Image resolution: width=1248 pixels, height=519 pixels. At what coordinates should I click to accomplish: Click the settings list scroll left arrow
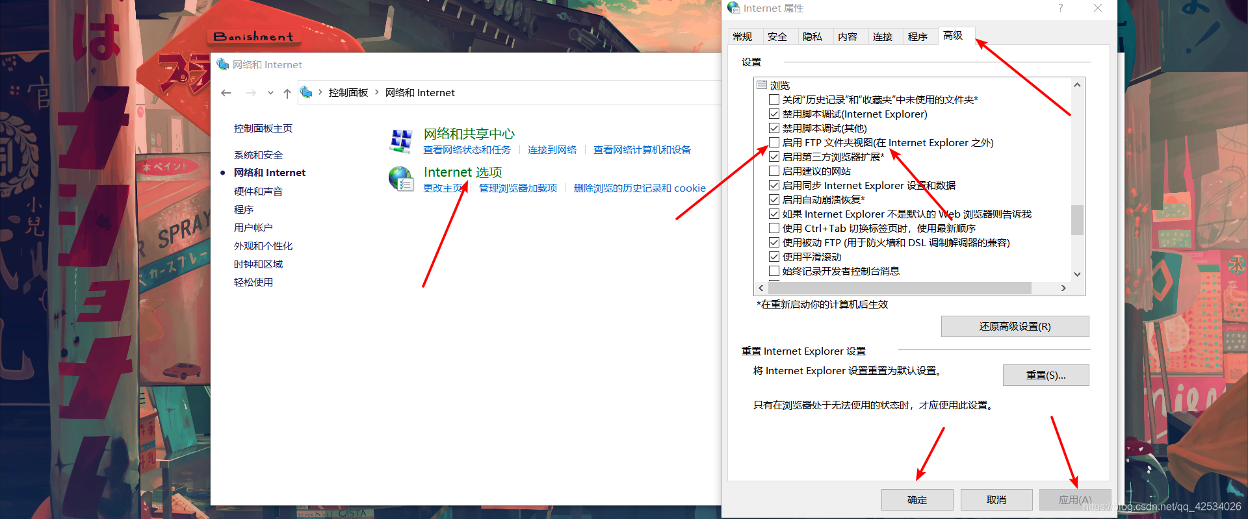point(761,288)
